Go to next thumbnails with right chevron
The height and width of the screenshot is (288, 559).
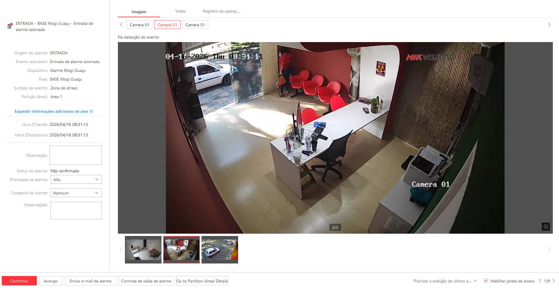point(549,250)
